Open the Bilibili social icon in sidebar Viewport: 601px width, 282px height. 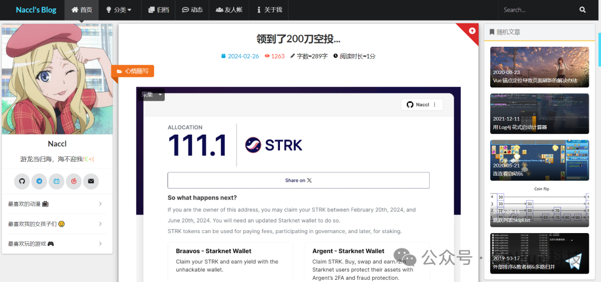click(x=56, y=181)
